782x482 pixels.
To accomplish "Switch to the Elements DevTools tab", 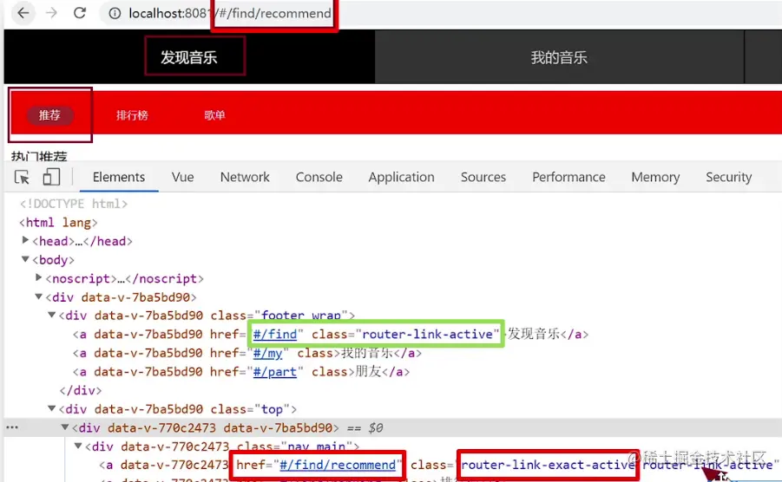I will click(119, 177).
